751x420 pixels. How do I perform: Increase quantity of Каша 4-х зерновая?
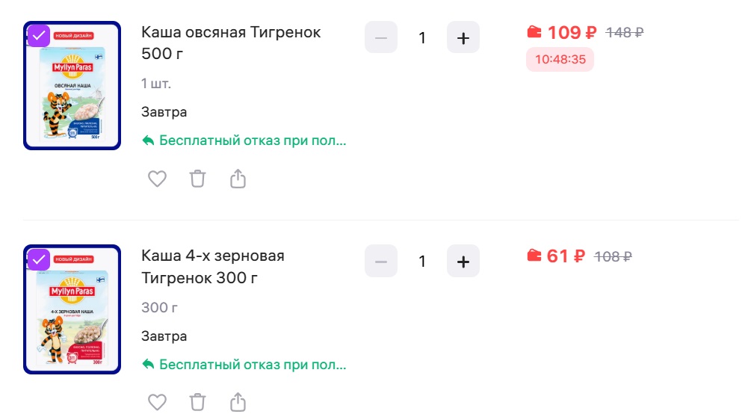[x=463, y=262]
